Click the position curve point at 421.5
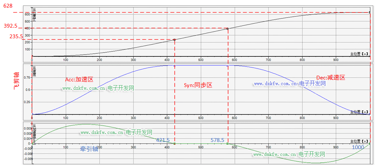Viewport: 375px width, 165px height. point(174,40)
